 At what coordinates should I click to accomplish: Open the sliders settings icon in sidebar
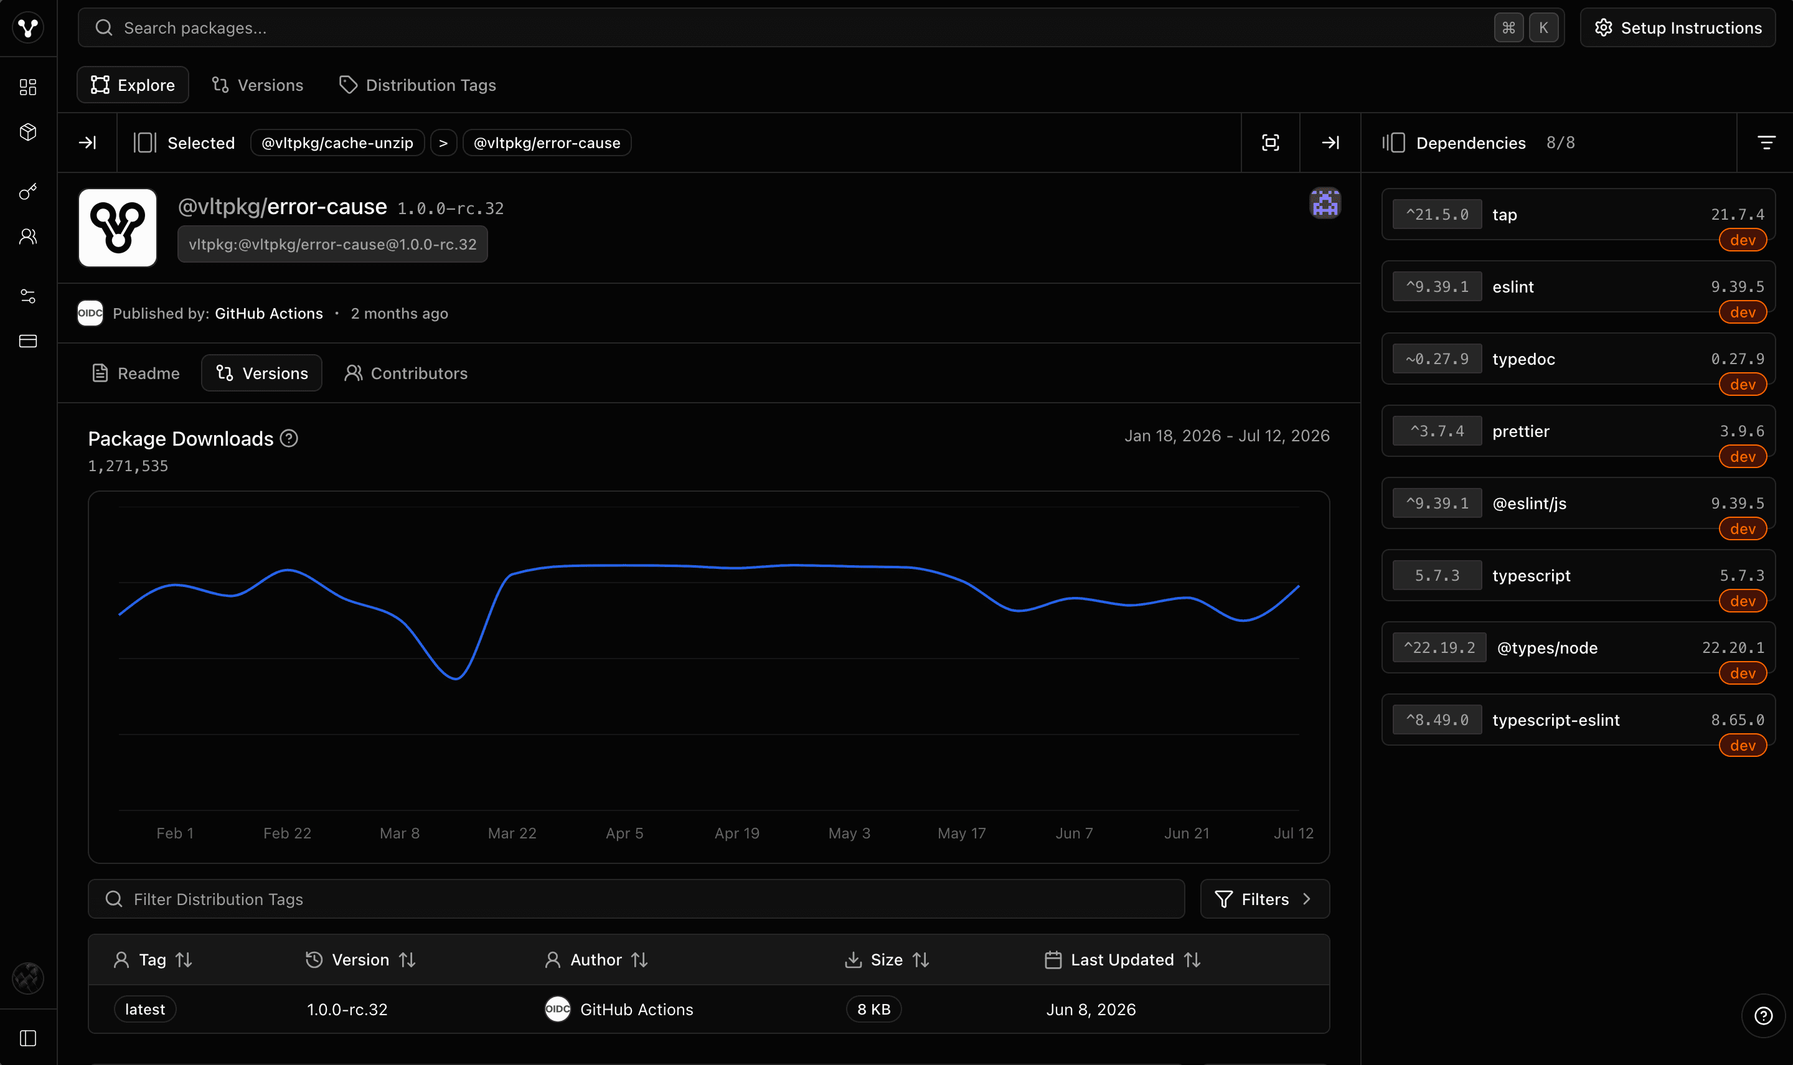pos(28,296)
